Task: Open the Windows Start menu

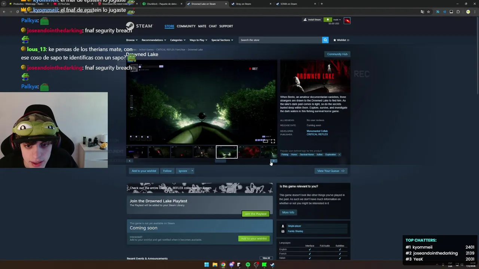Action: (x=206, y=265)
